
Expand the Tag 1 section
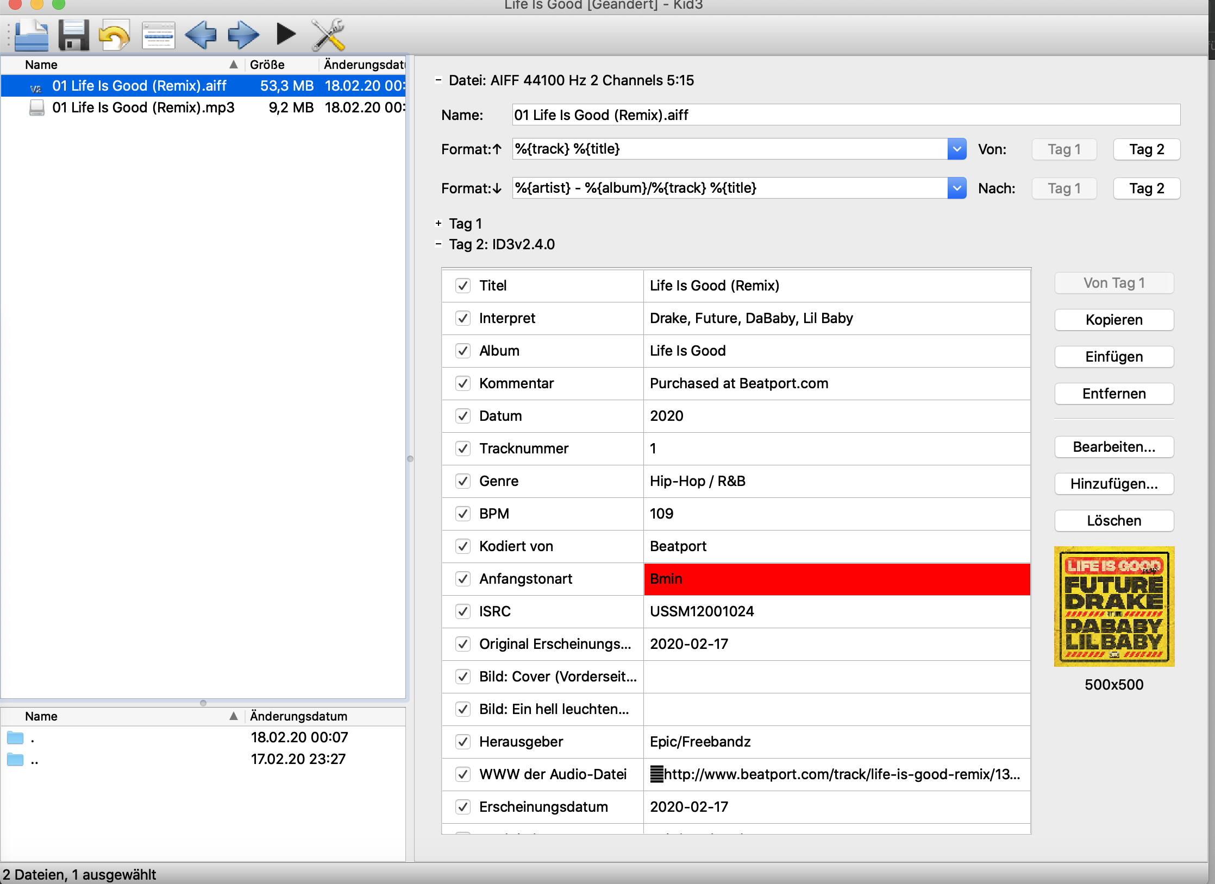point(439,223)
